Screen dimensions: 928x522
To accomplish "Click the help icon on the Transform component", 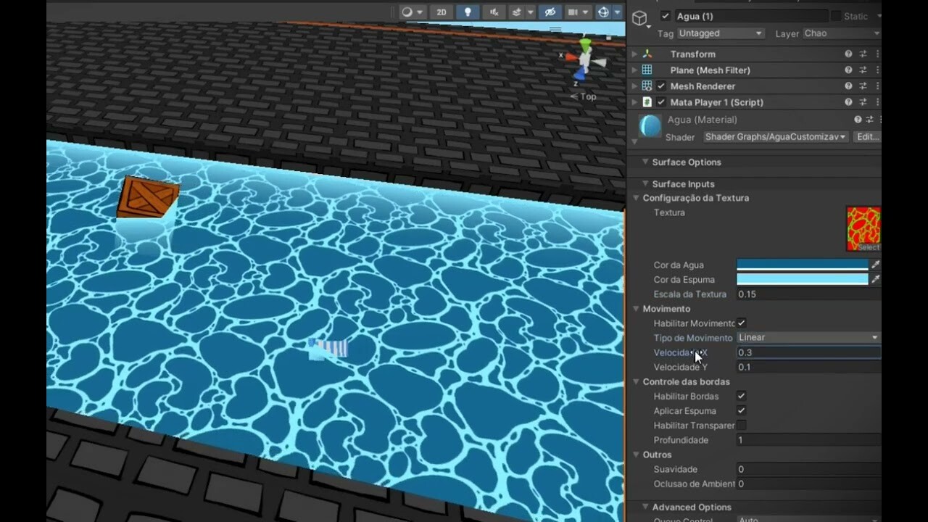I will (x=848, y=54).
